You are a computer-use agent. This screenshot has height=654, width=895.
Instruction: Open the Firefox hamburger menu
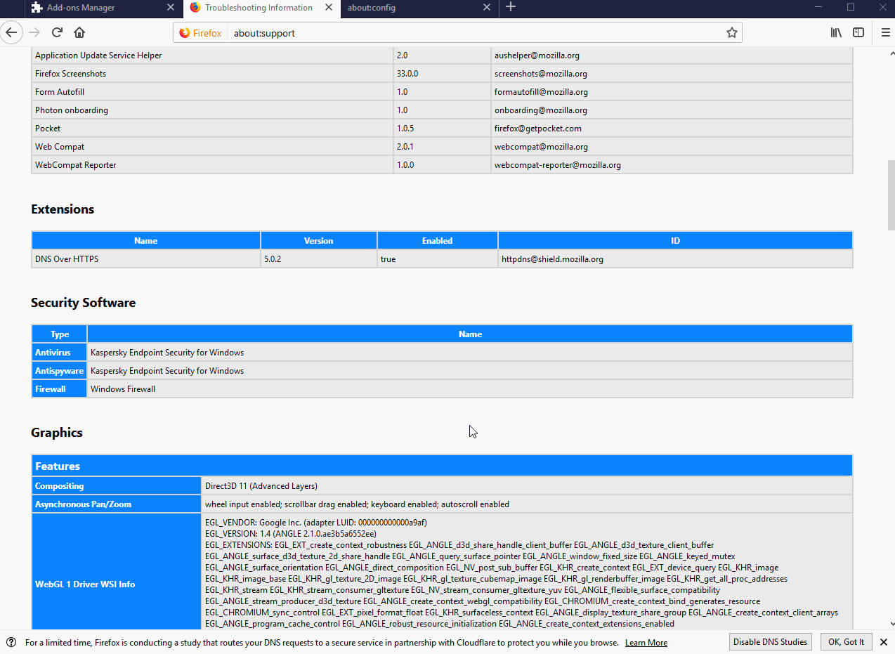coord(885,32)
